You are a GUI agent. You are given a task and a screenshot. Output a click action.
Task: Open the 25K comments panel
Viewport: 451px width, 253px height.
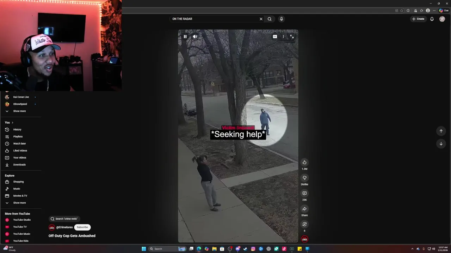click(304, 193)
